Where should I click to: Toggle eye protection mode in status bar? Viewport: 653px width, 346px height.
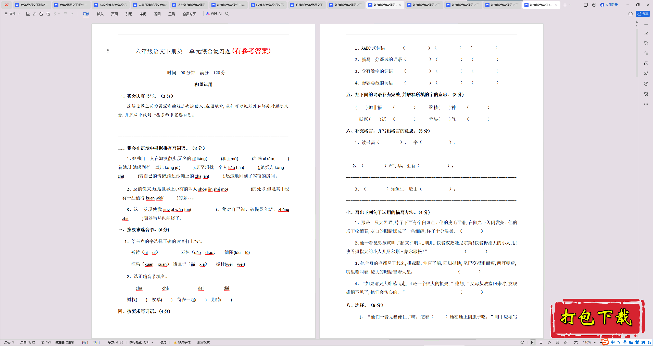tap(522, 342)
